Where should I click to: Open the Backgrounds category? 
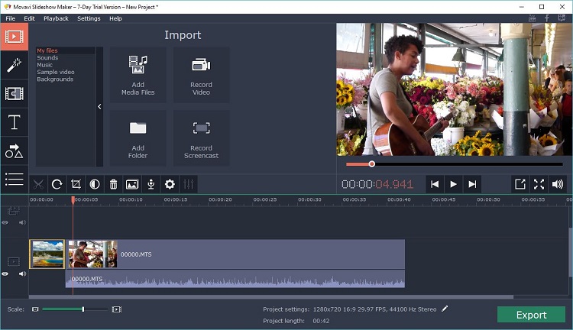[55, 79]
